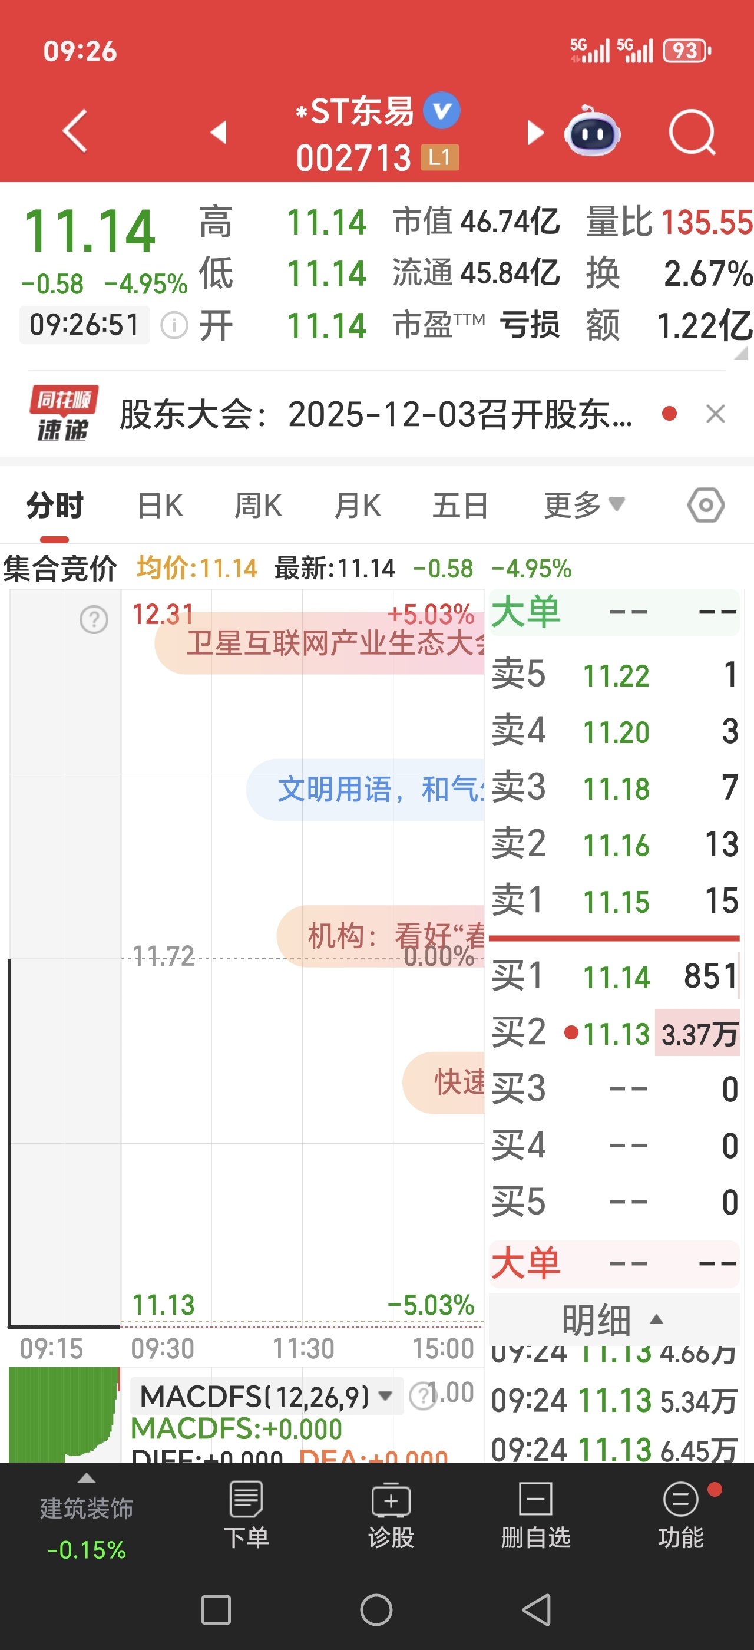
Task: Tap 09:24 11.13 5.34万 trade record
Action: 614,1401
